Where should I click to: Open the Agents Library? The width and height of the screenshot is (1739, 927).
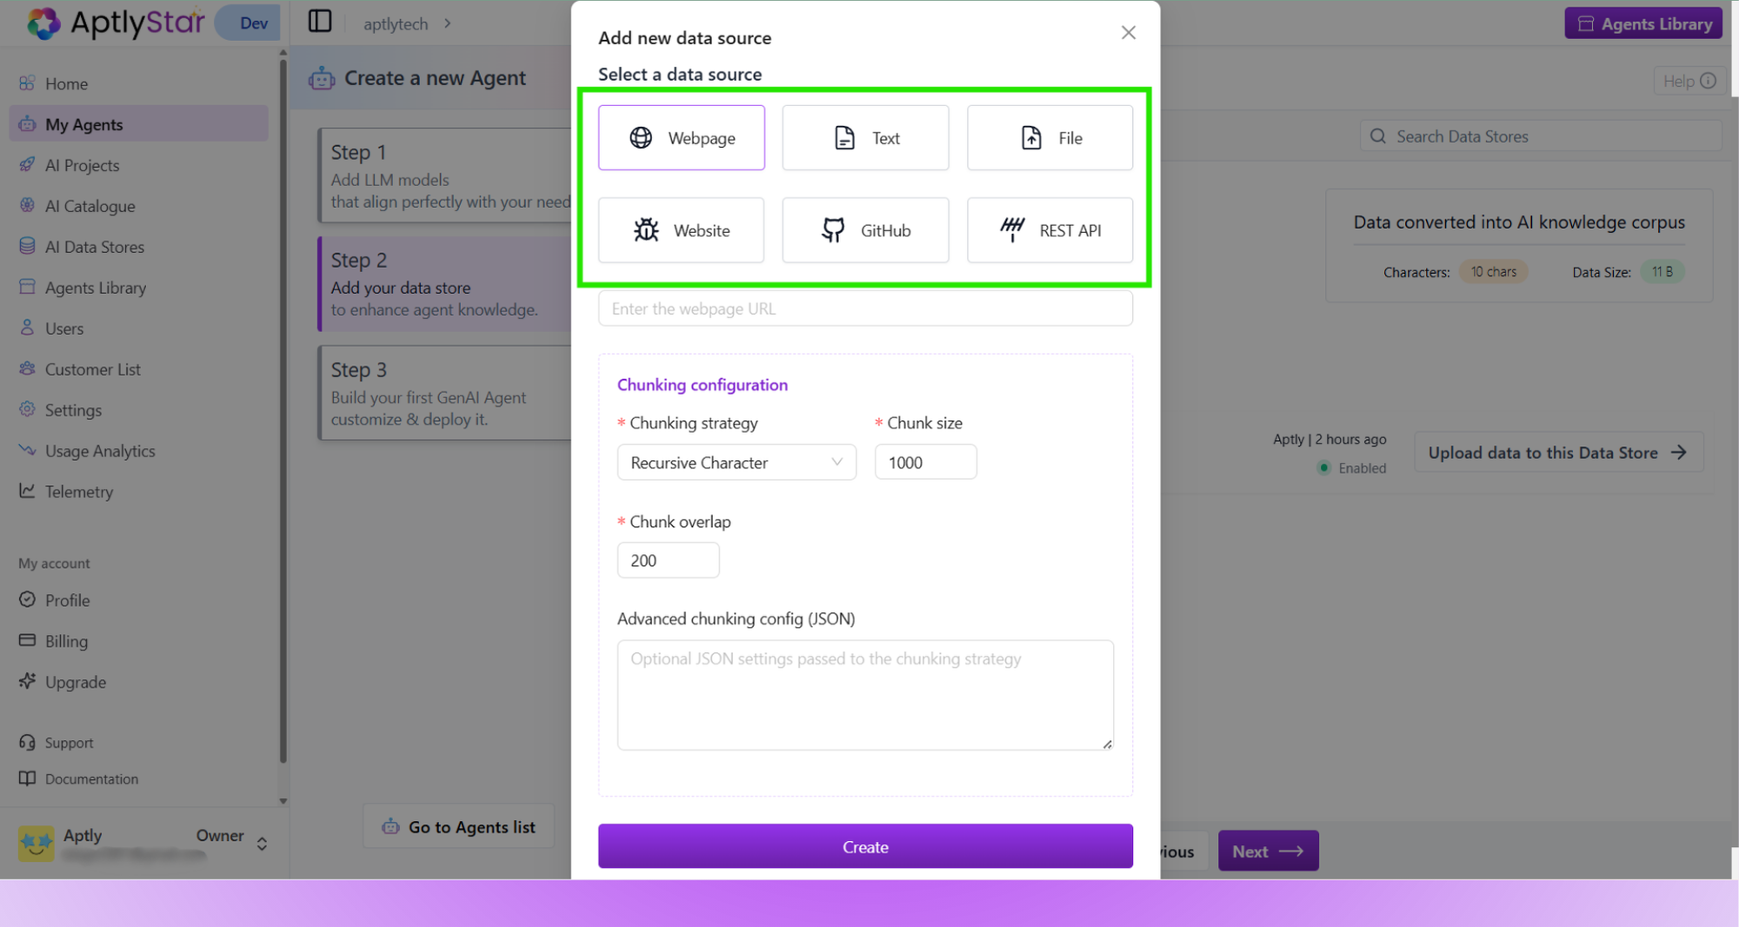[1642, 23]
